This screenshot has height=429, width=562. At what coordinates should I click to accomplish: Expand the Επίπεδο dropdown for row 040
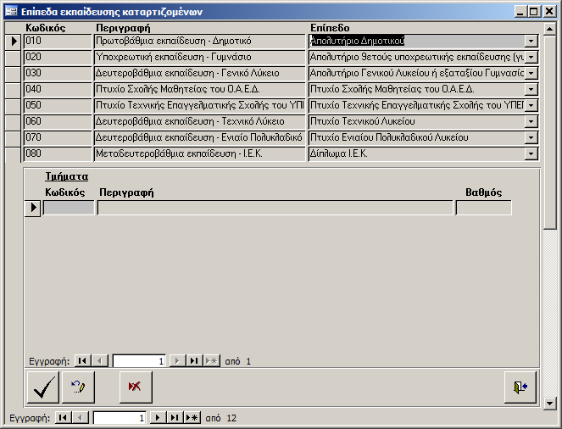pos(531,89)
